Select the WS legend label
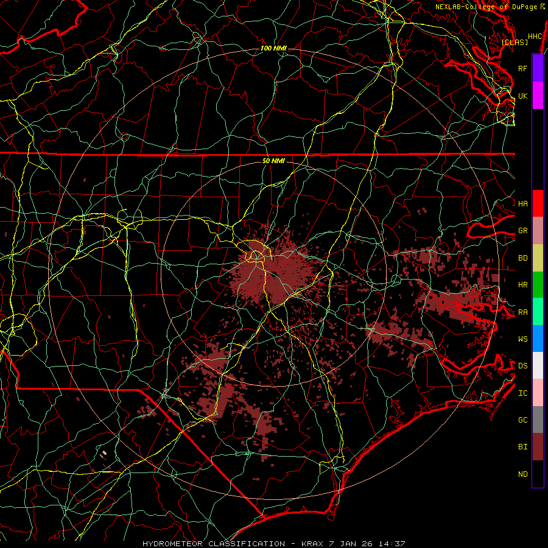 click(x=522, y=339)
